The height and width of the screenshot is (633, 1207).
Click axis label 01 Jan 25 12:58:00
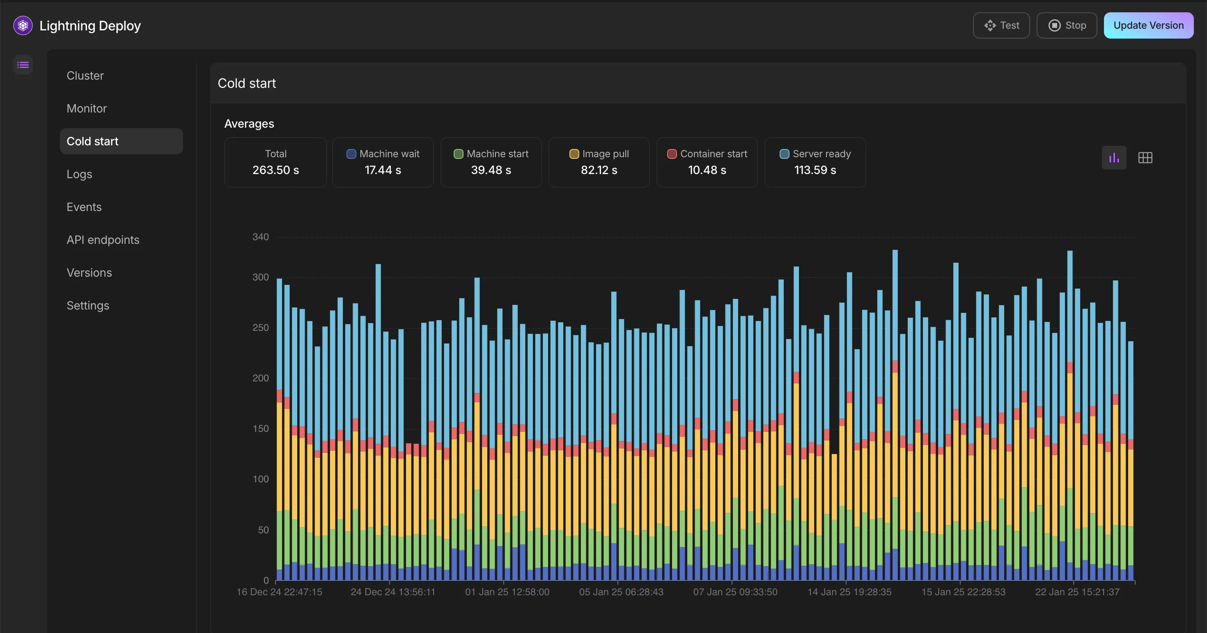click(507, 592)
